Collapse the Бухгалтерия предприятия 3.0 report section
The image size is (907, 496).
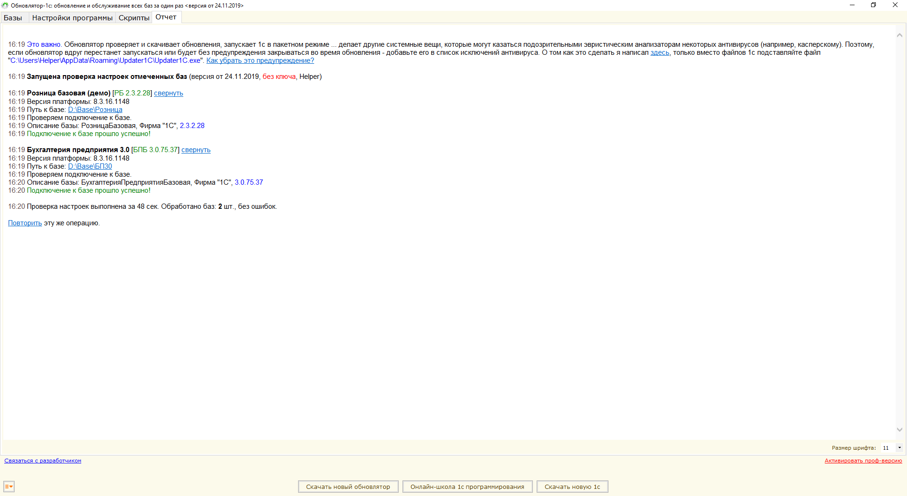(196, 150)
